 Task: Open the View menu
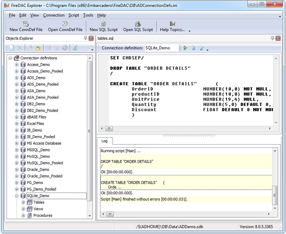point(34,15)
